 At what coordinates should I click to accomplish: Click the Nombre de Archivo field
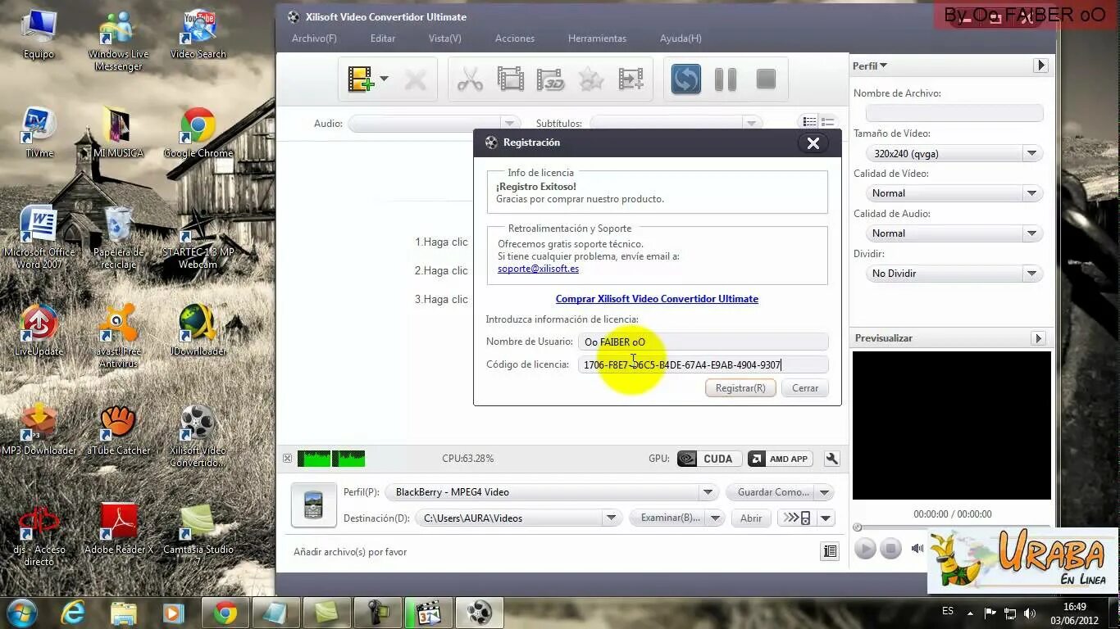[954, 113]
